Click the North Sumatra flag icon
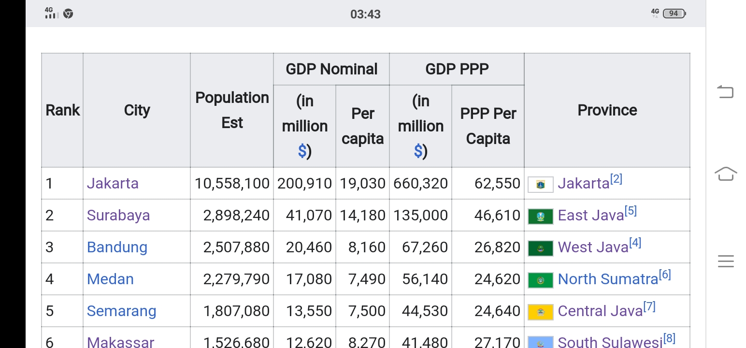 pyautogui.click(x=541, y=280)
